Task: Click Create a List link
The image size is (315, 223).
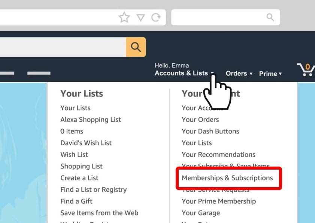Action: click(79, 178)
